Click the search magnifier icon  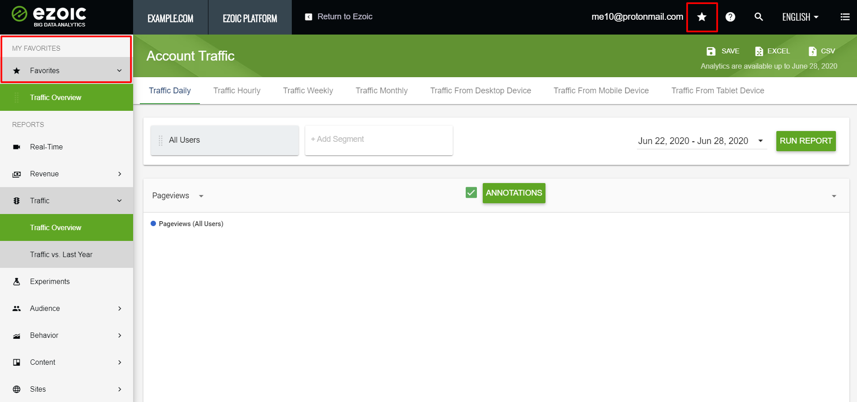coord(758,17)
